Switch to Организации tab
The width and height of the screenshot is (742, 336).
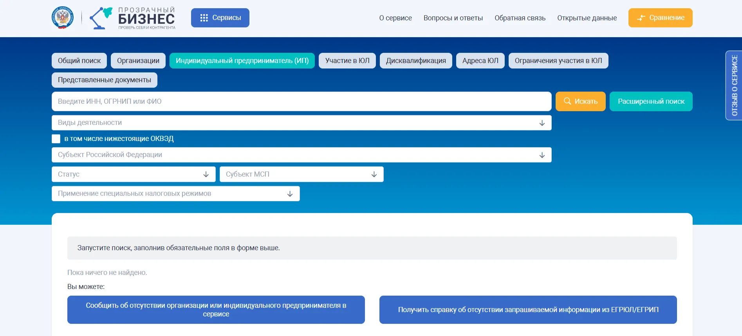(x=138, y=61)
